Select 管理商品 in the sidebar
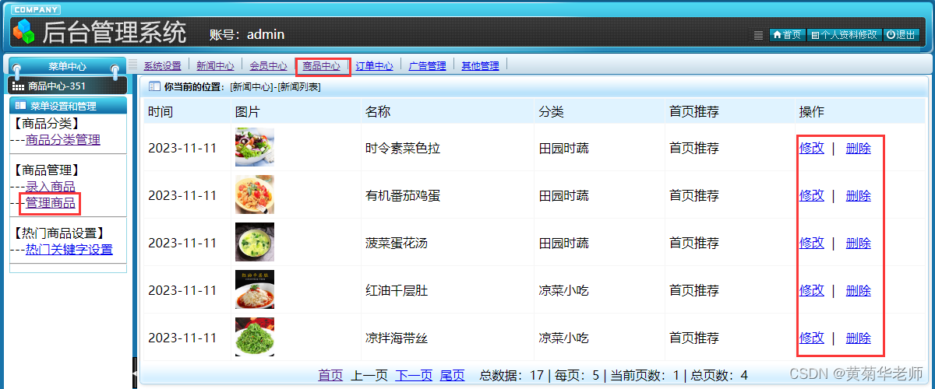Viewport: 935px width, 389px height. pos(51,204)
